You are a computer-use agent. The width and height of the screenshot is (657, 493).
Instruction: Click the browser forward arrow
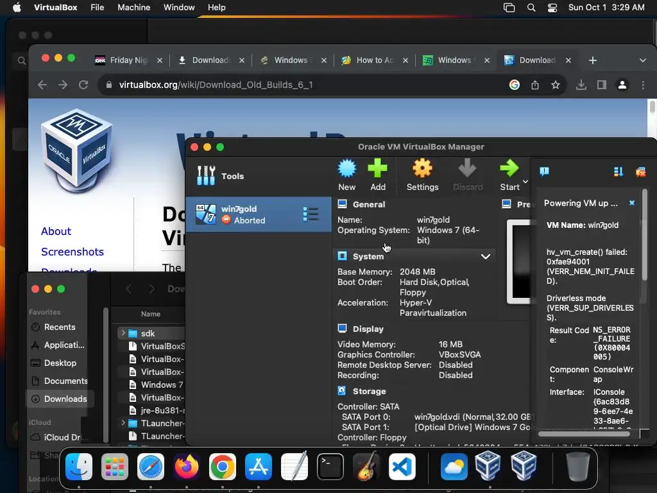tap(63, 85)
